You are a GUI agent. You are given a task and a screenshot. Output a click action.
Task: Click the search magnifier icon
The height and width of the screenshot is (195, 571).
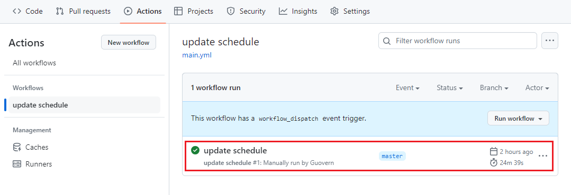(387, 41)
